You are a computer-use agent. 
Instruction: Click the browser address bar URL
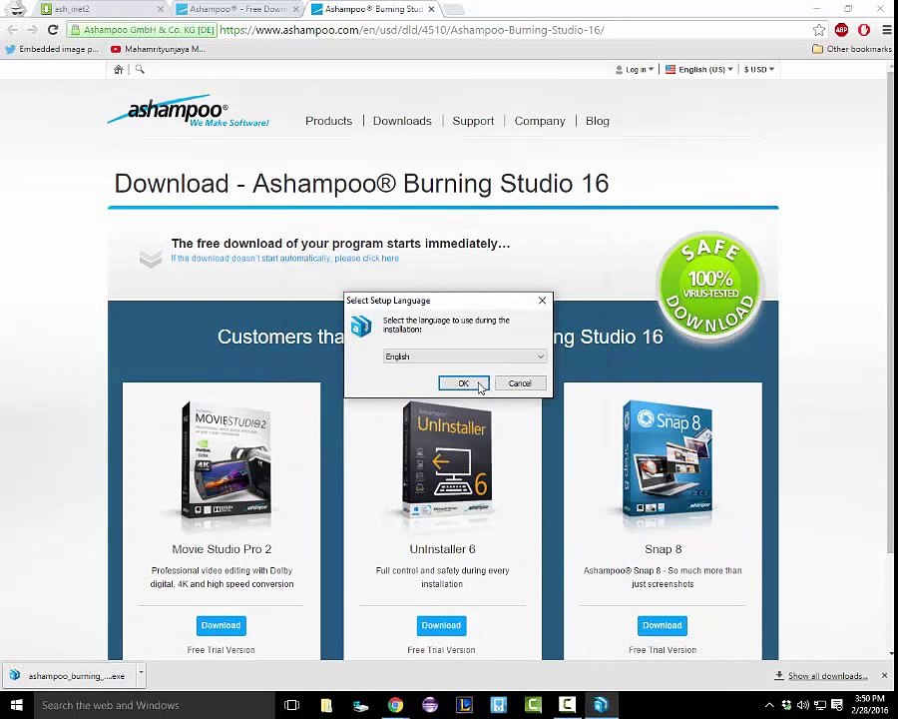(x=412, y=30)
